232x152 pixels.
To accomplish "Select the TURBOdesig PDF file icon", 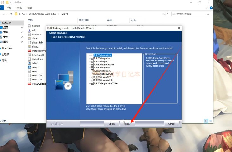I will 29,84.
